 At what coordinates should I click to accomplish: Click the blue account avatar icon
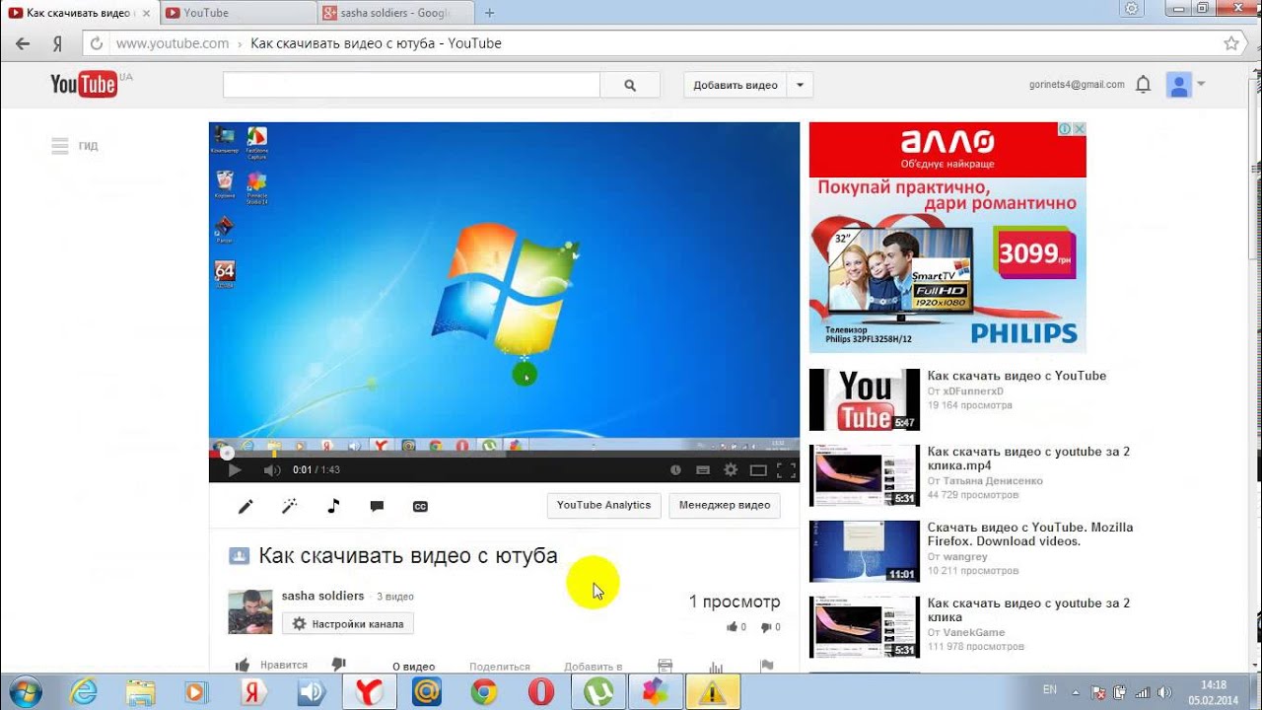click(1178, 85)
